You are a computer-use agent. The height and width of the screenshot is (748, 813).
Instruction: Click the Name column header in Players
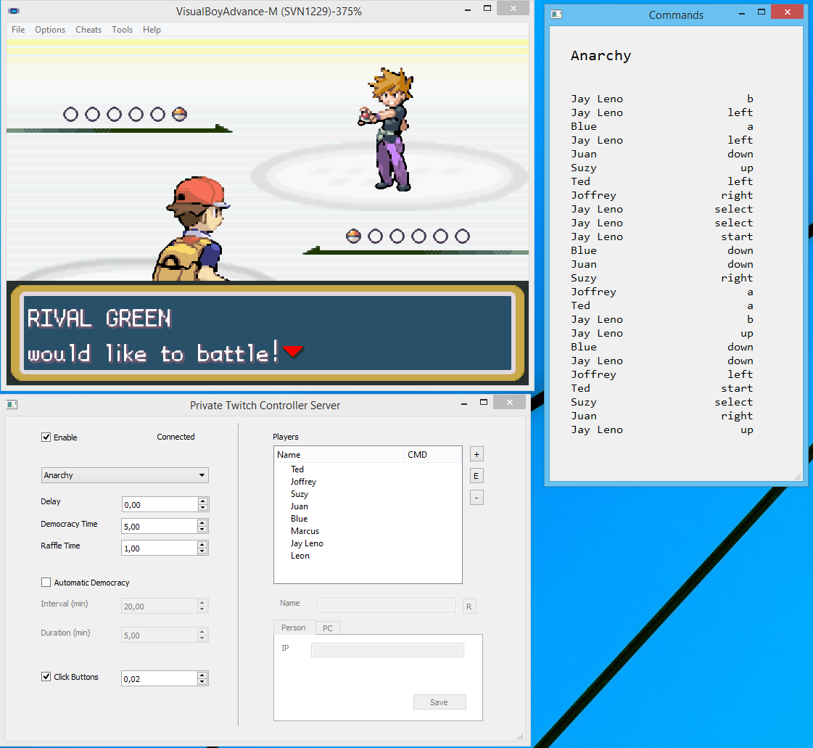click(x=339, y=454)
